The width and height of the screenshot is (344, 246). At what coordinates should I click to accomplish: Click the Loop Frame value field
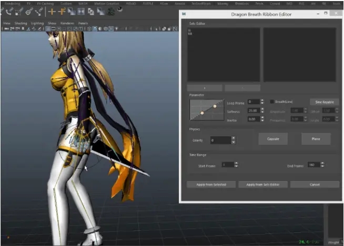[x=254, y=102]
